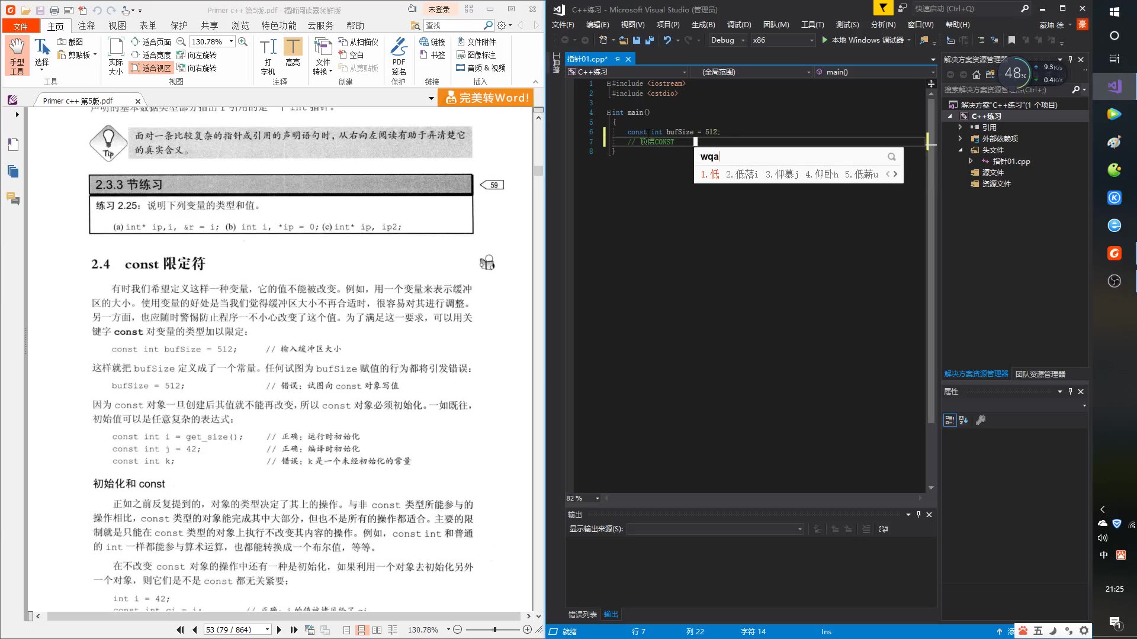Select the 手型工具 hand tool

click(x=17, y=55)
